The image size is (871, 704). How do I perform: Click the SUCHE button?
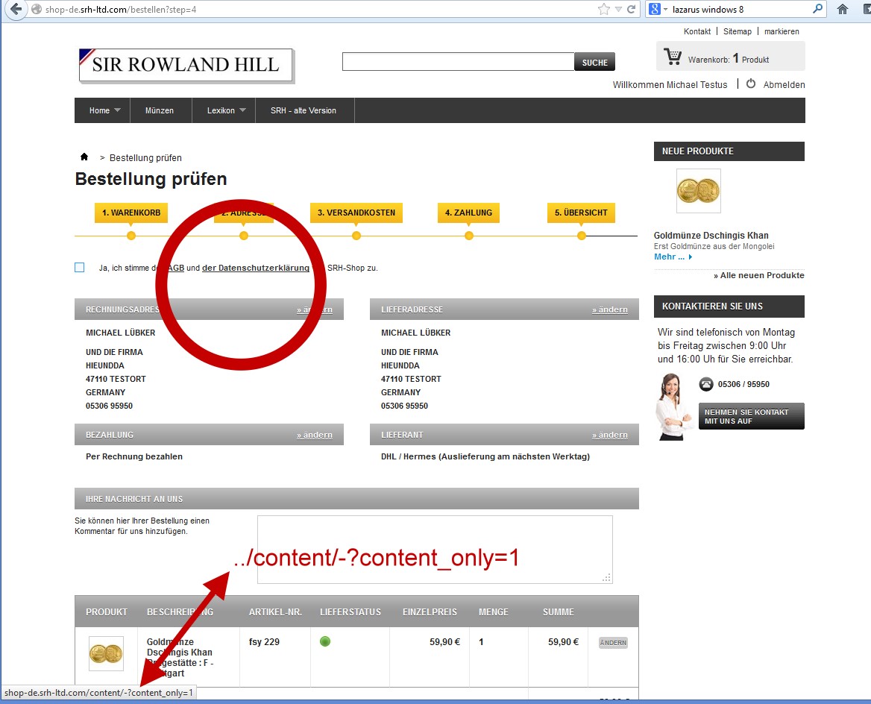595,62
